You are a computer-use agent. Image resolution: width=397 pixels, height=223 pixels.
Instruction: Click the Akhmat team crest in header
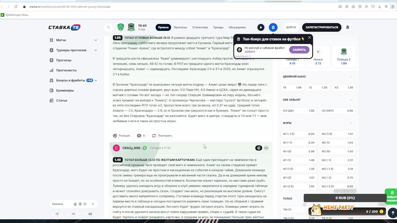coord(121,27)
